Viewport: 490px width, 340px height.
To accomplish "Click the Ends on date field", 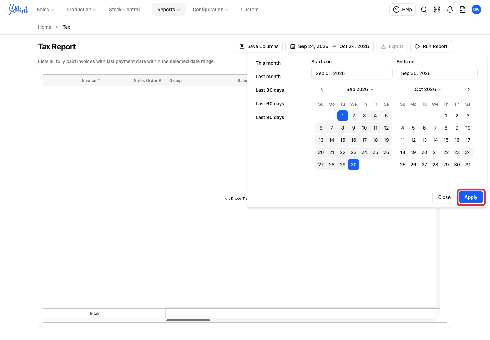I will pyautogui.click(x=437, y=73).
